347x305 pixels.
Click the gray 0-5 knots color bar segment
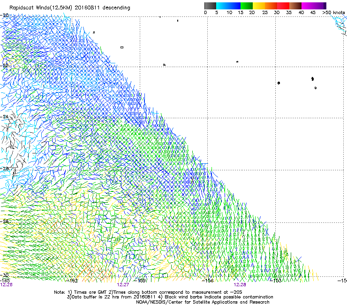210,6
